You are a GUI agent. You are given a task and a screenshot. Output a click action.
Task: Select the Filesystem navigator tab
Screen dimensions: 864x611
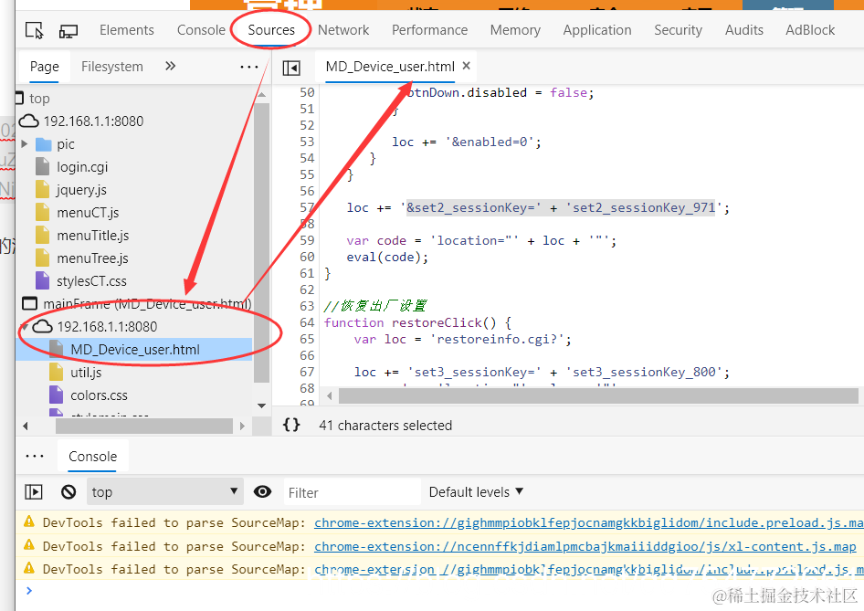click(111, 67)
